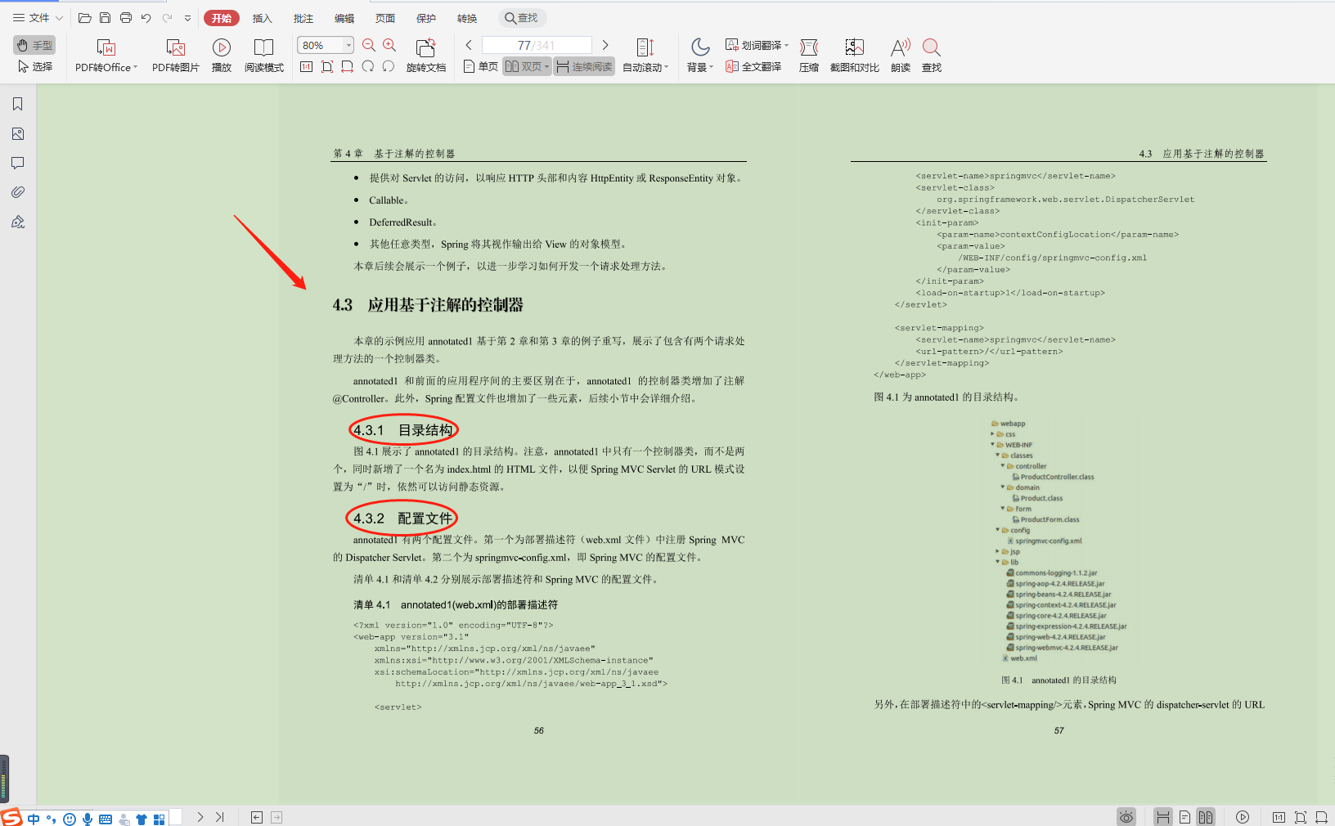Open file with the folder icon

tap(84, 18)
